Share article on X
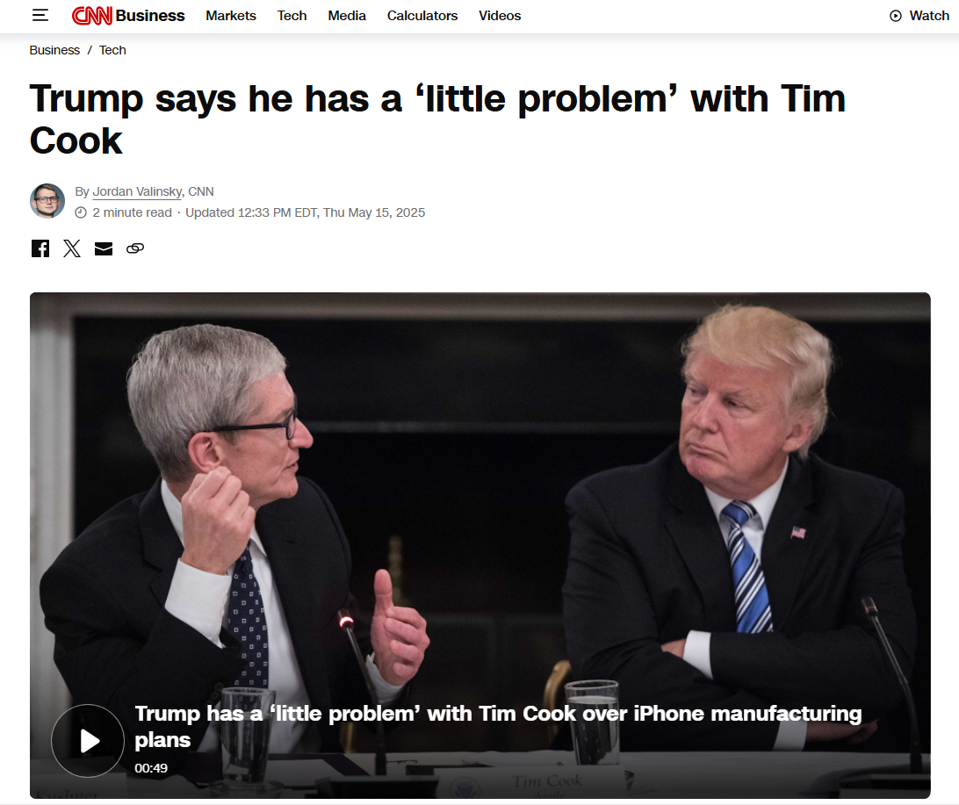Image resolution: width=959 pixels, height=805 pixels. [x=72, y=248]
